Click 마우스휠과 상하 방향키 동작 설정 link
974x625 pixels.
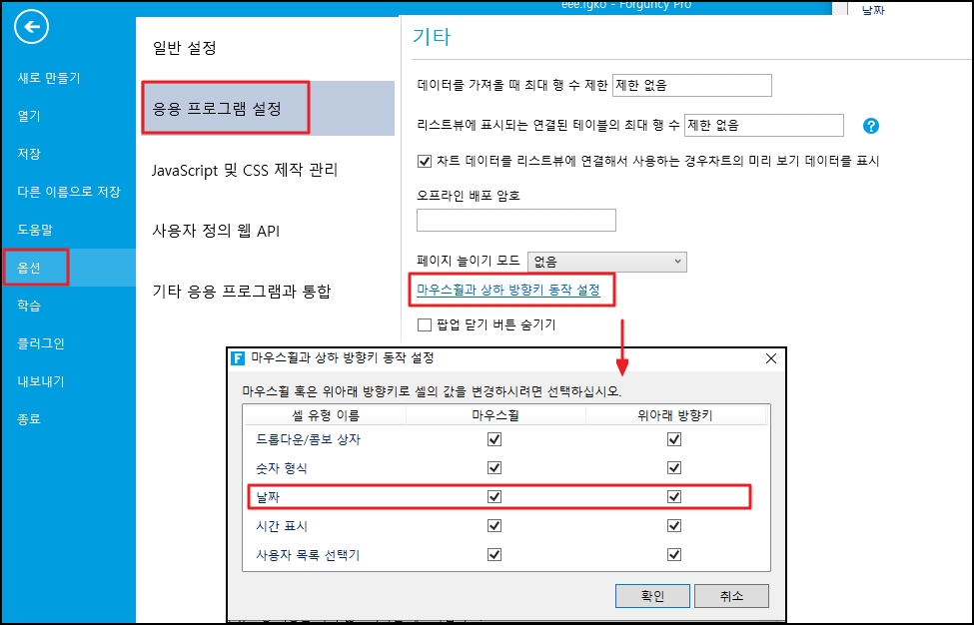tap(508, 290)
